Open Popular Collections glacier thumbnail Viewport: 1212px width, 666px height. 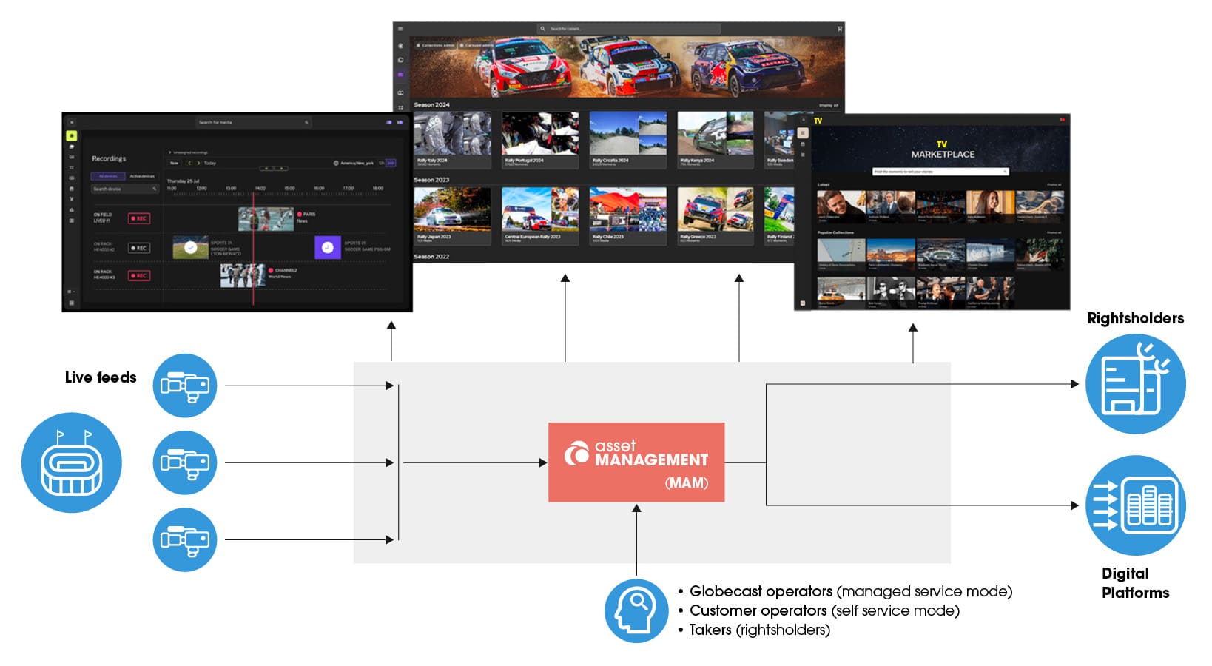click(x=991, y=255)
